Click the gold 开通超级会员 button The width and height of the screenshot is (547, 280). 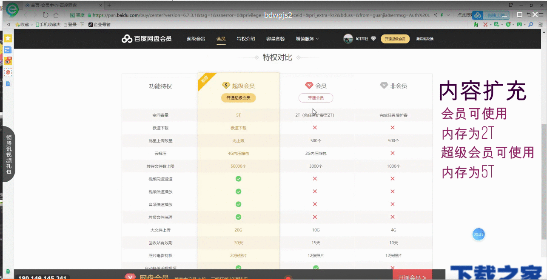(395, 38)
